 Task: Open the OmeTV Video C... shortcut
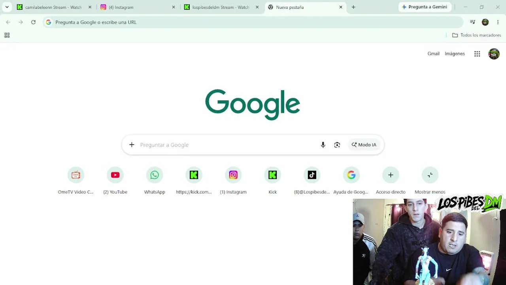(x=76, y=181)
